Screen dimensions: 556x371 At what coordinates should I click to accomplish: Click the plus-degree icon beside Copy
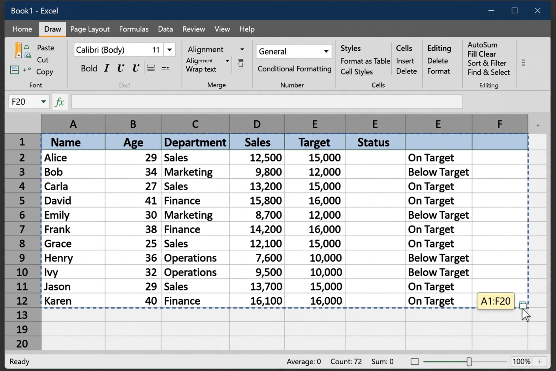point(27,70)
